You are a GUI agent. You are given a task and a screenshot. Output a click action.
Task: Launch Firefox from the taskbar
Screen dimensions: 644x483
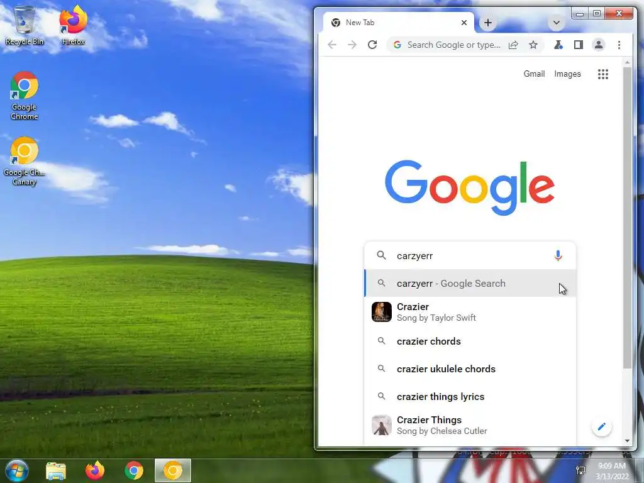[x=95, y=470]
